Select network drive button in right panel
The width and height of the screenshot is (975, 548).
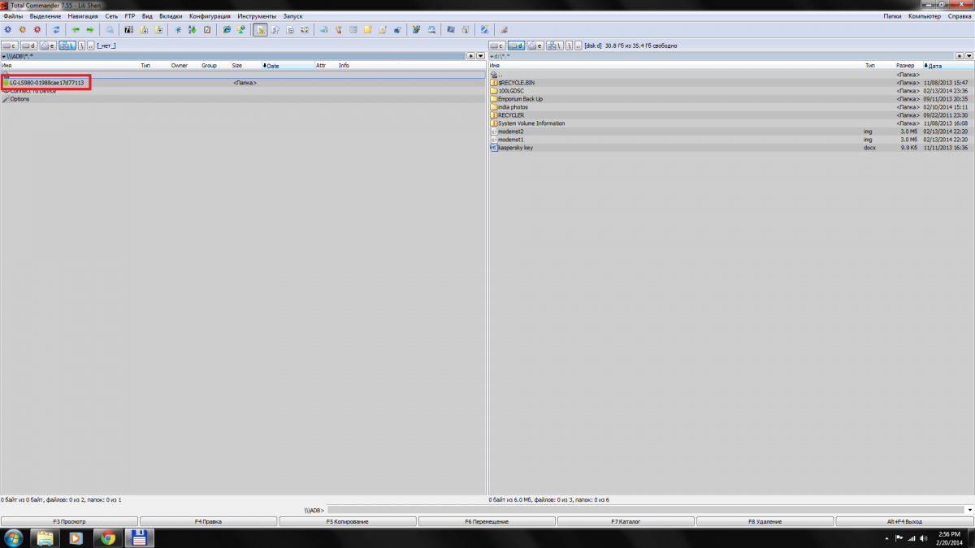(555, 45)
